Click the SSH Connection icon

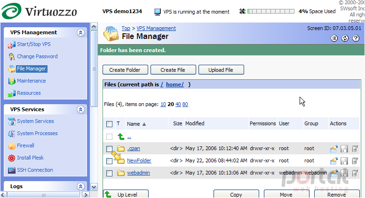(x=12, y=170)
